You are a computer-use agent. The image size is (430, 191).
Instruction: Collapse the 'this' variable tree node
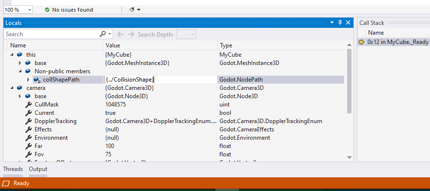tap(12, 55)
